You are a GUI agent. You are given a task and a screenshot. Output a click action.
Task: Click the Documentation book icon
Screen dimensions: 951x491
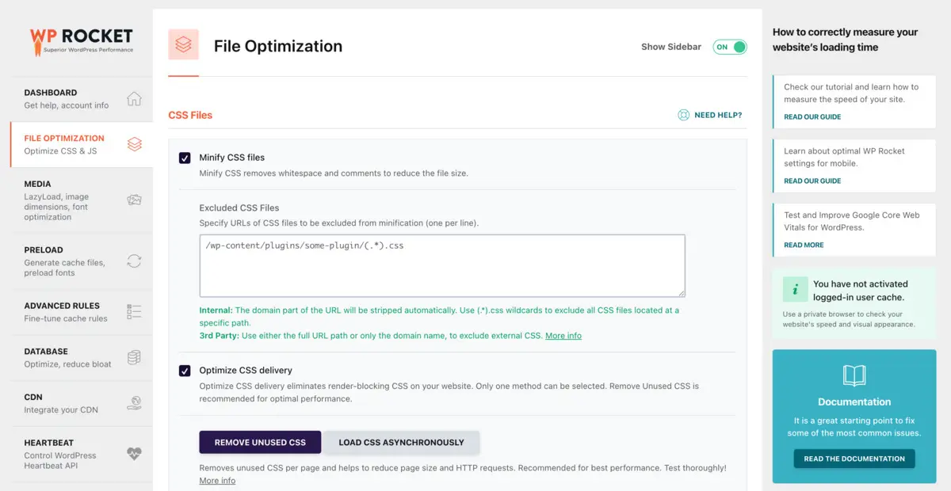(x=854, y=375)
